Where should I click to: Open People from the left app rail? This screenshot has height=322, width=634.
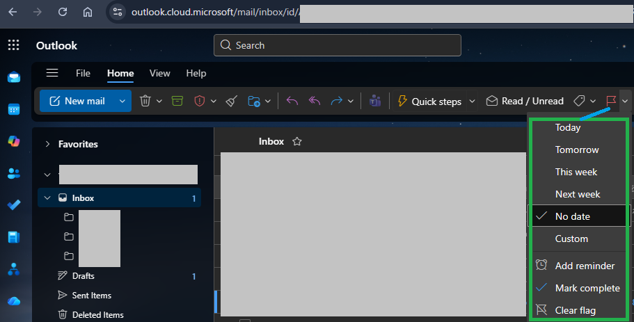click(x=14, y=173)
